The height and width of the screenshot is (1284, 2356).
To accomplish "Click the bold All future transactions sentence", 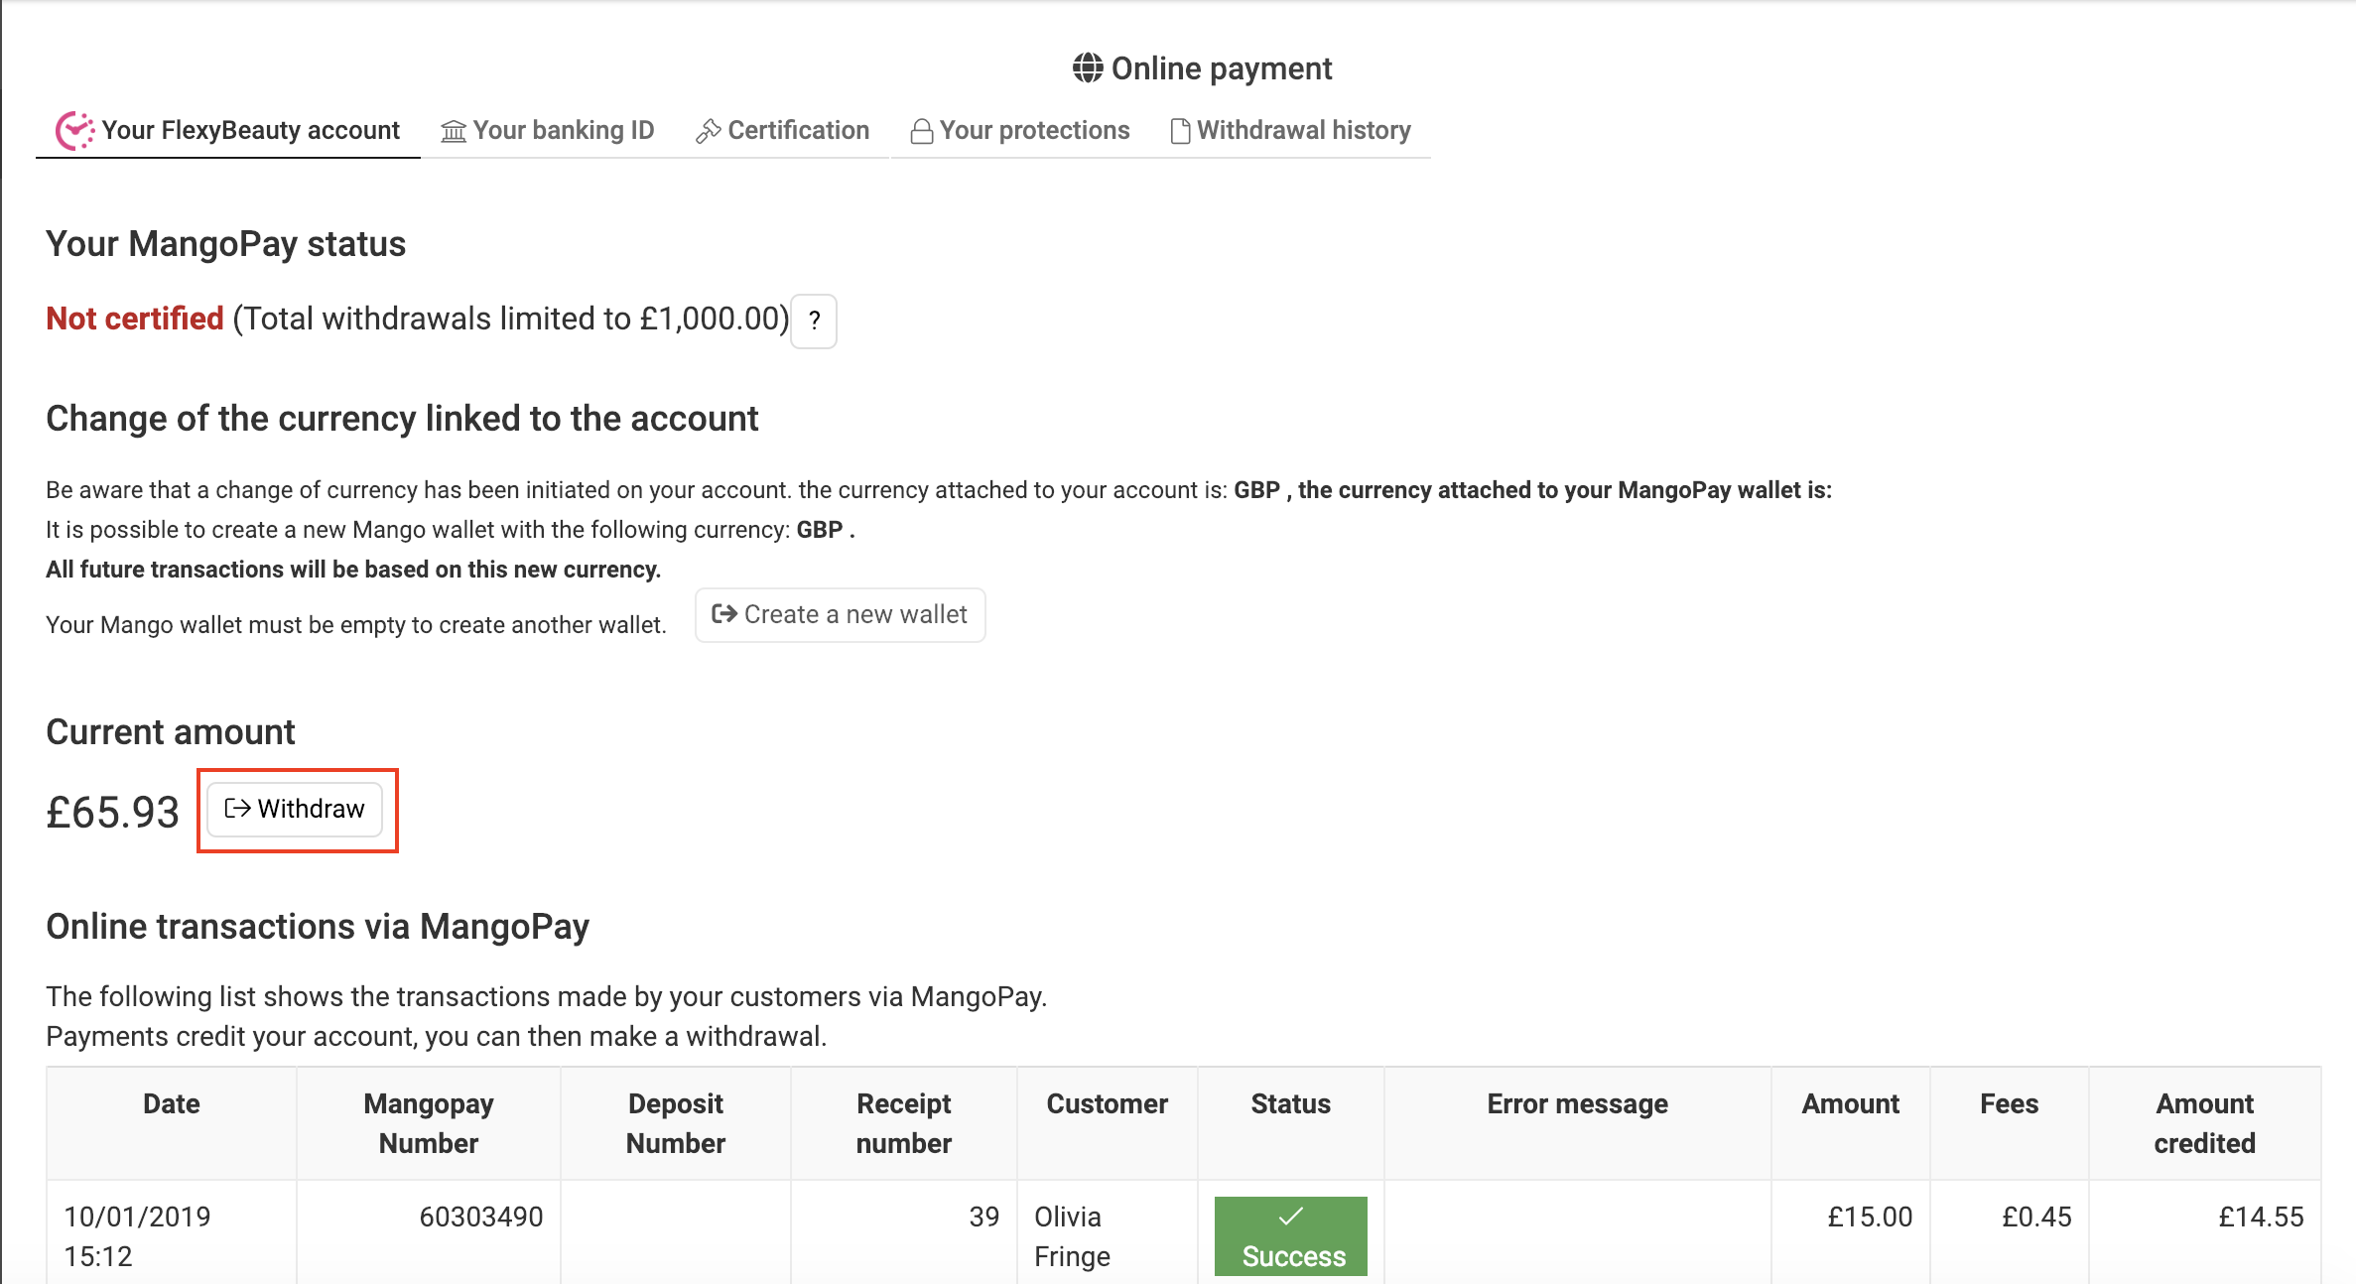I will click(x=353, y=570).
